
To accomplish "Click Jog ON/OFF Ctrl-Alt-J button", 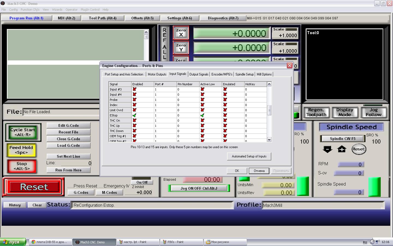I will 199,188.
